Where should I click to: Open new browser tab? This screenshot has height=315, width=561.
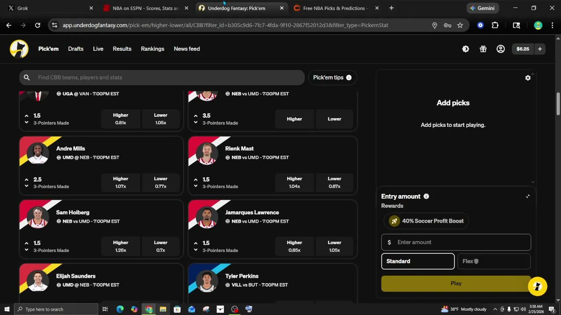pyautogui.click(x=391, y=8)
